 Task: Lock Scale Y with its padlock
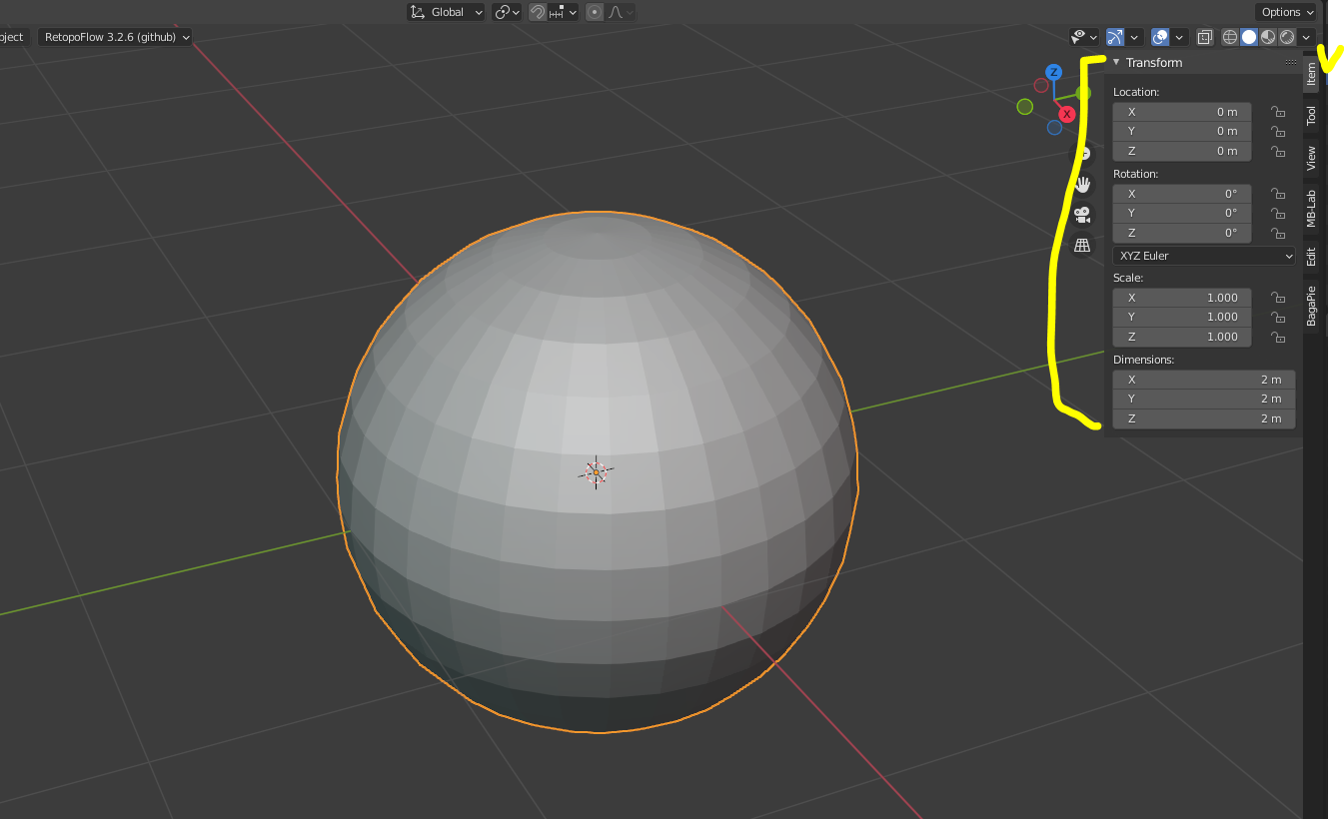pyautogui.click(x=1277, y=317)
